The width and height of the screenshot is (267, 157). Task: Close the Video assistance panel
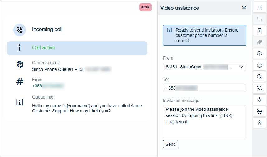tap(244, 8)
